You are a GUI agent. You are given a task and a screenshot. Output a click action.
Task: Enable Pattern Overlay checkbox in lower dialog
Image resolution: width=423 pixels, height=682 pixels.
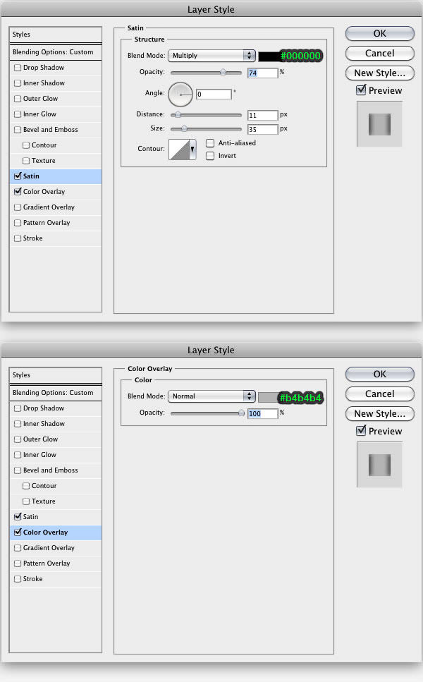click(18, 564)
